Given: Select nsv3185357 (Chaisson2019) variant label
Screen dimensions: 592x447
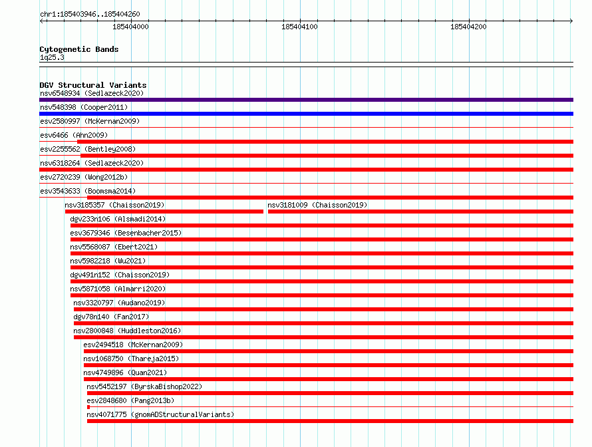Looking at the screenshot, I should 114,205.
